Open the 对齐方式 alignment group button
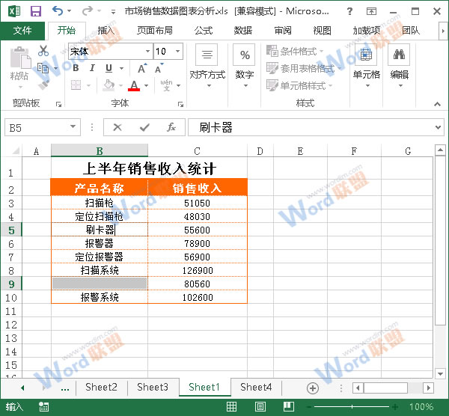449x416 pixels. click(207, 64)
